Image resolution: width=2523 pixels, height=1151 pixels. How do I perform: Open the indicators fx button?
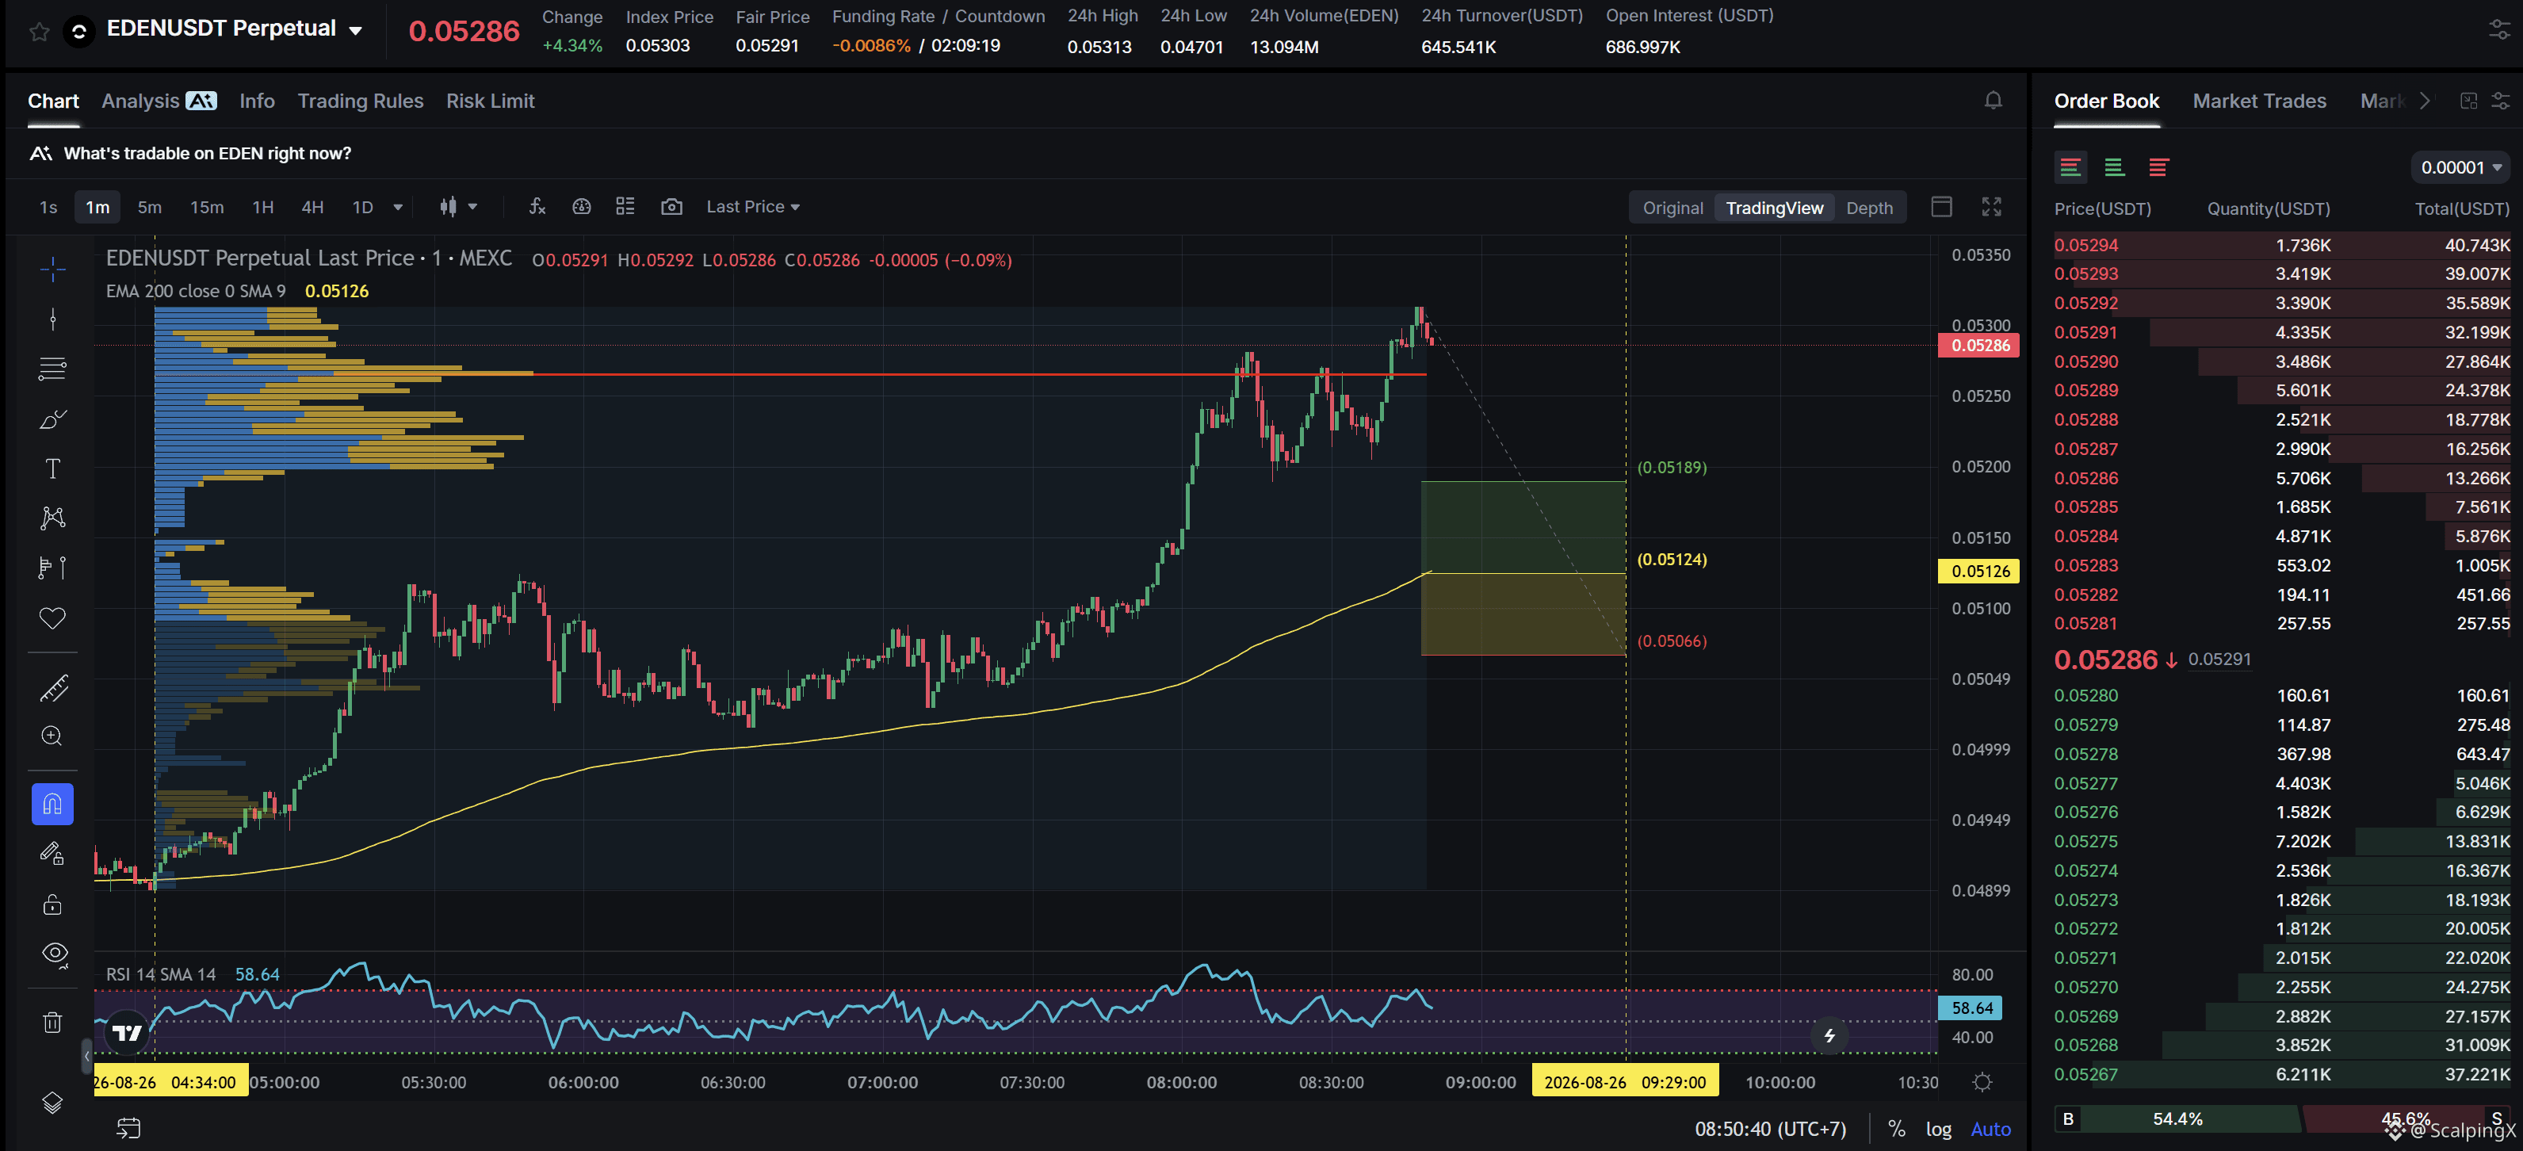(537, 207)
